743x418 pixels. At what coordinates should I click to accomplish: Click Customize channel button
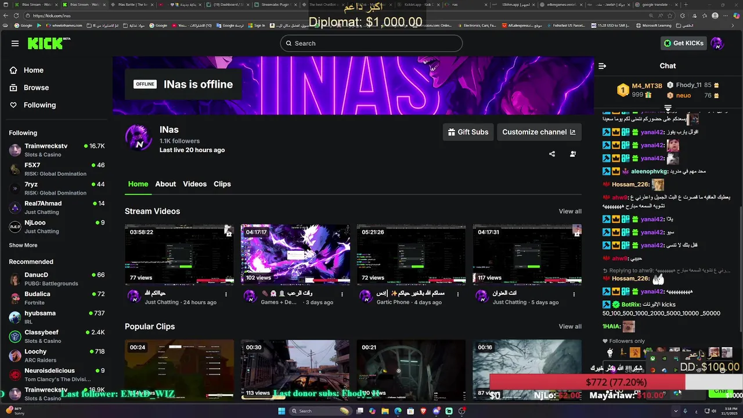tap(539, 132)
